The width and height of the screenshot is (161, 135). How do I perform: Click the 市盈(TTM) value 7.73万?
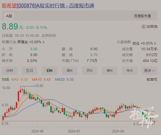[x=92, y=61]
